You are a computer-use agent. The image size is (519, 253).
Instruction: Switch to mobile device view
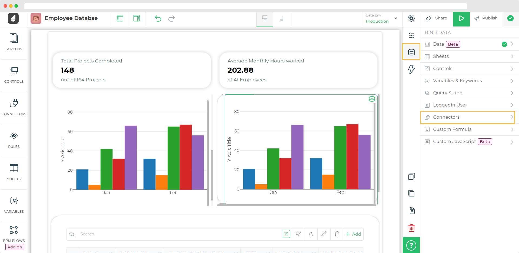tap(281, 18)
